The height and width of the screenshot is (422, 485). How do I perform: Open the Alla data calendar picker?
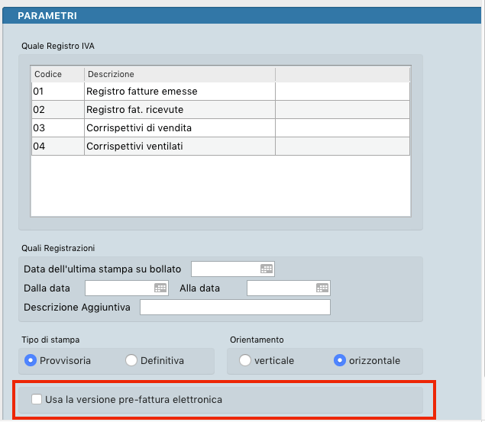coord(322,288)
